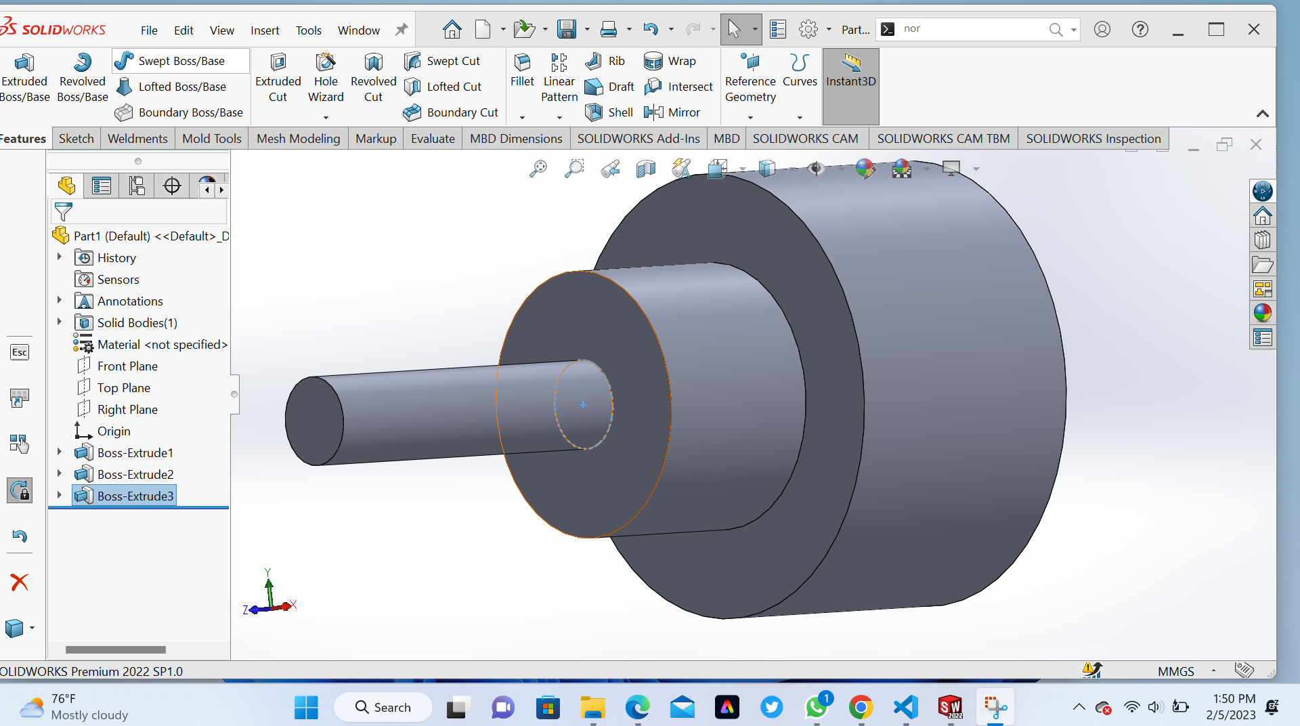Click the feature tree horizontal scrollbar
The image size is (1300, 726).
115,649
